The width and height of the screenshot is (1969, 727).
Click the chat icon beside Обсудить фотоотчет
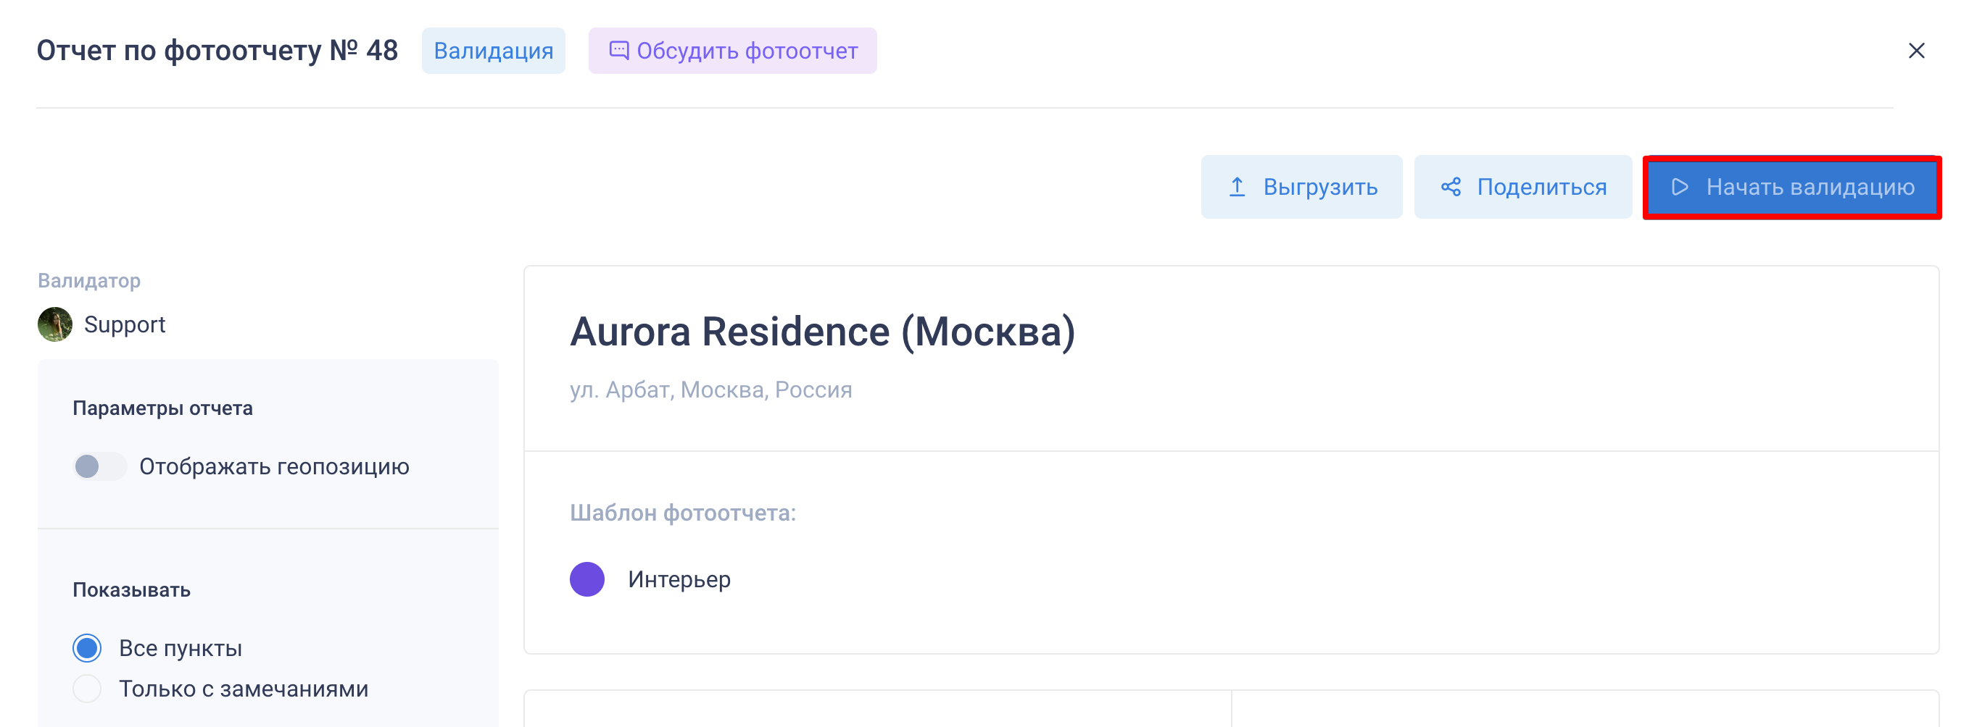[618, 51]
